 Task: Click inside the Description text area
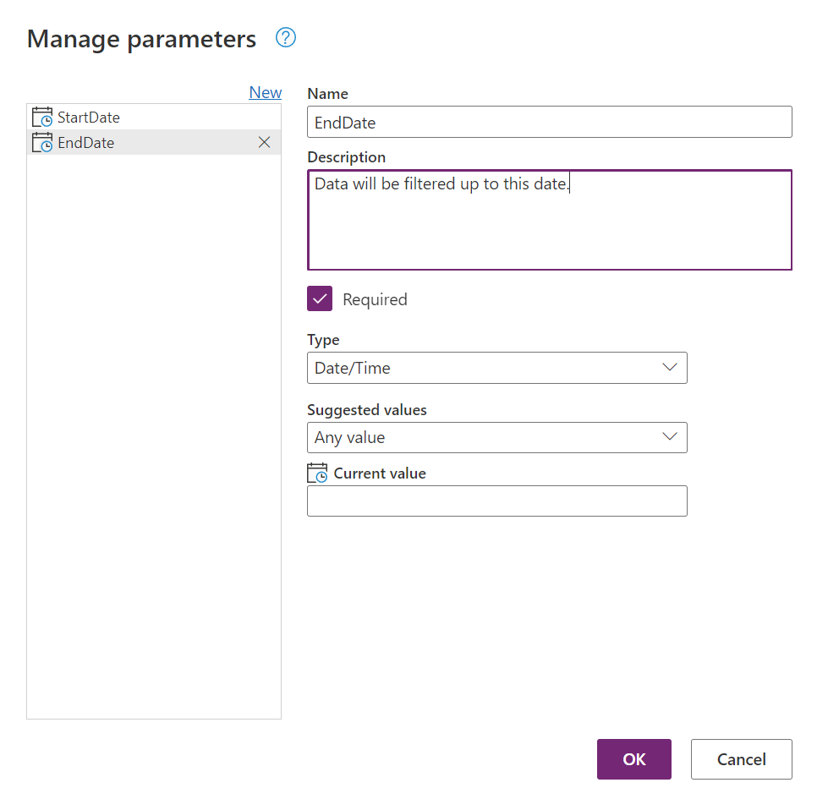click(550, 220)
